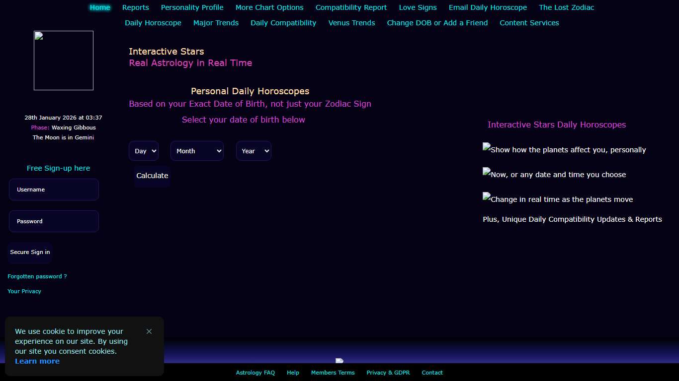This screenshot has width=679, height=381.
Task: Select the Year dropdown
Action: click(254, 151)
